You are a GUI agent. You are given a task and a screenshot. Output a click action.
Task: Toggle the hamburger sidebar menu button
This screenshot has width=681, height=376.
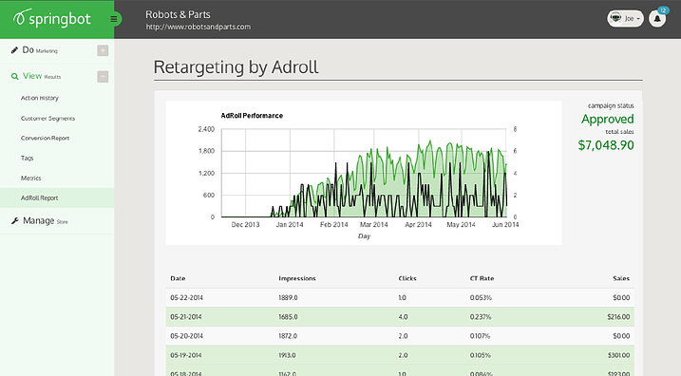(114, 19)
